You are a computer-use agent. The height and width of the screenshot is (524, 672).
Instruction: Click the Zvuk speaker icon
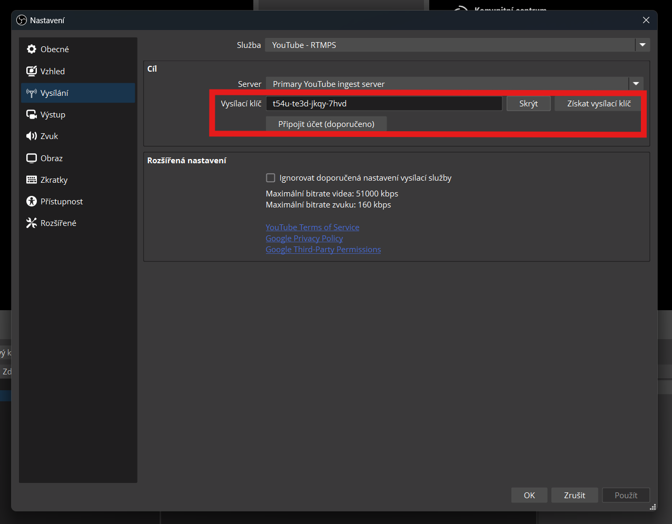32,136
